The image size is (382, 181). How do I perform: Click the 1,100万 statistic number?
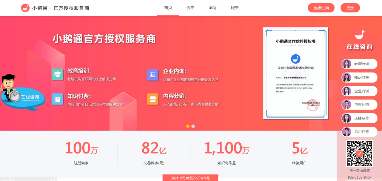pyautogui.click(x=227, y=148)
